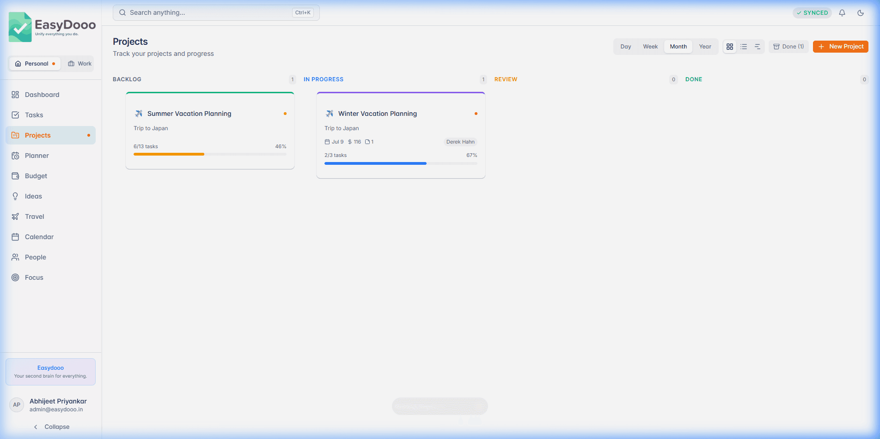Click Winter Vacation blue progress bar
This screenshot has height=439, width=880.
(375, 163)
